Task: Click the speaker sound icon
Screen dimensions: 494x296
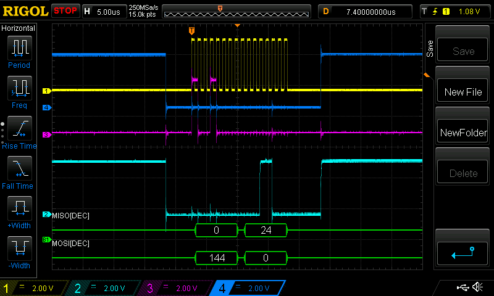Action: (477, 287)
